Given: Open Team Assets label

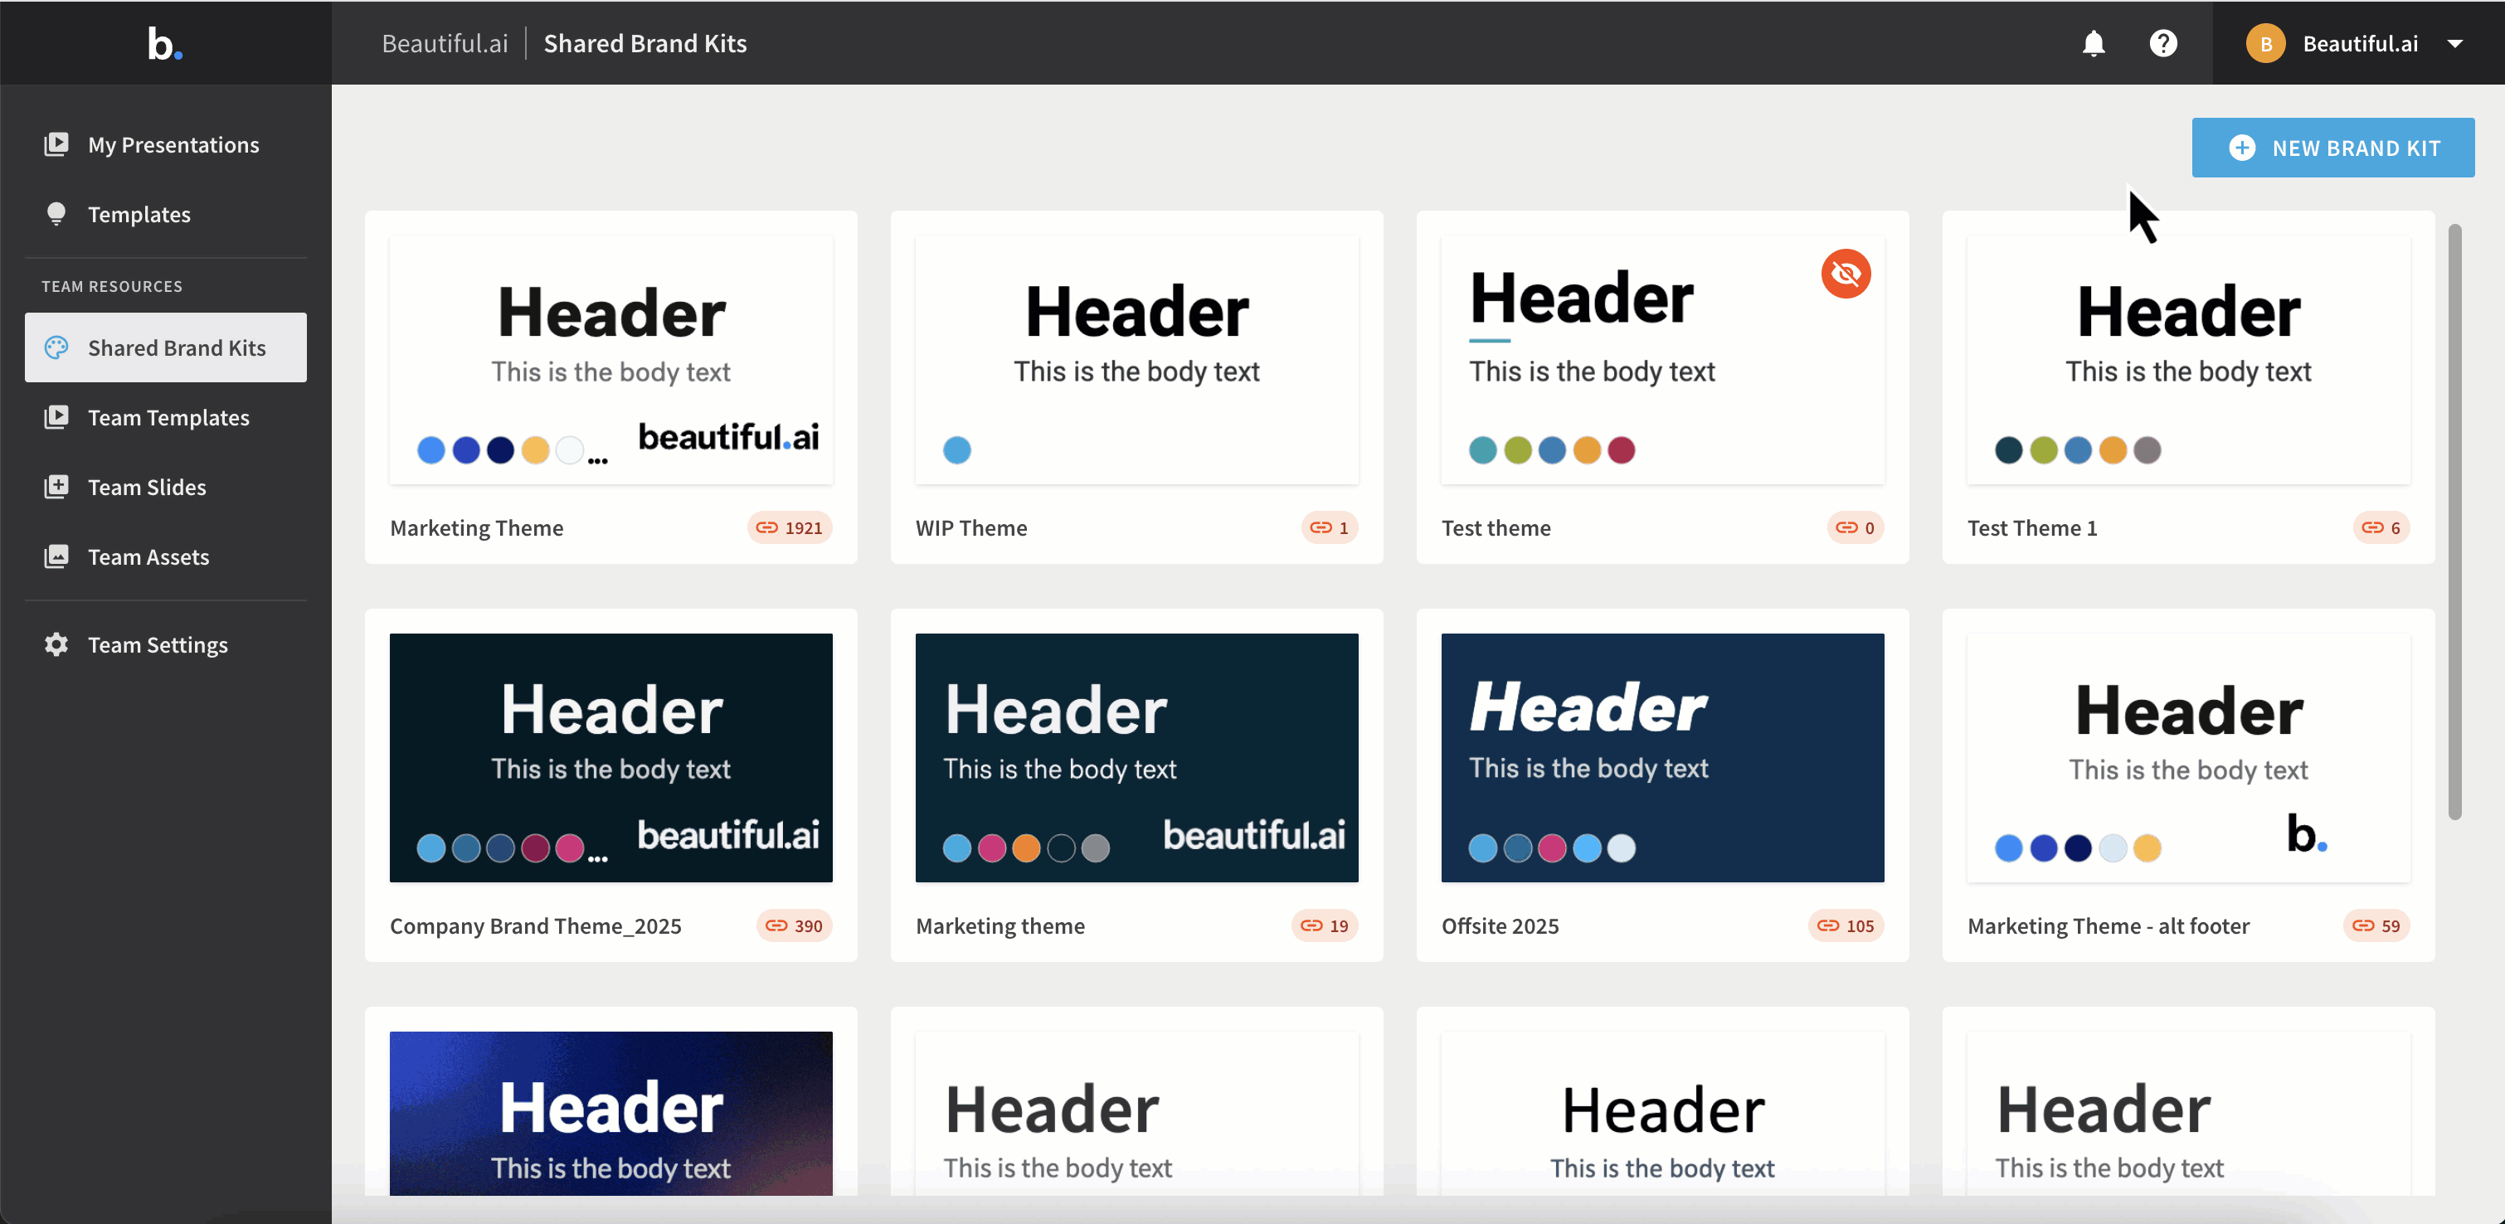Looking at the screenshot, I should 148,557.
